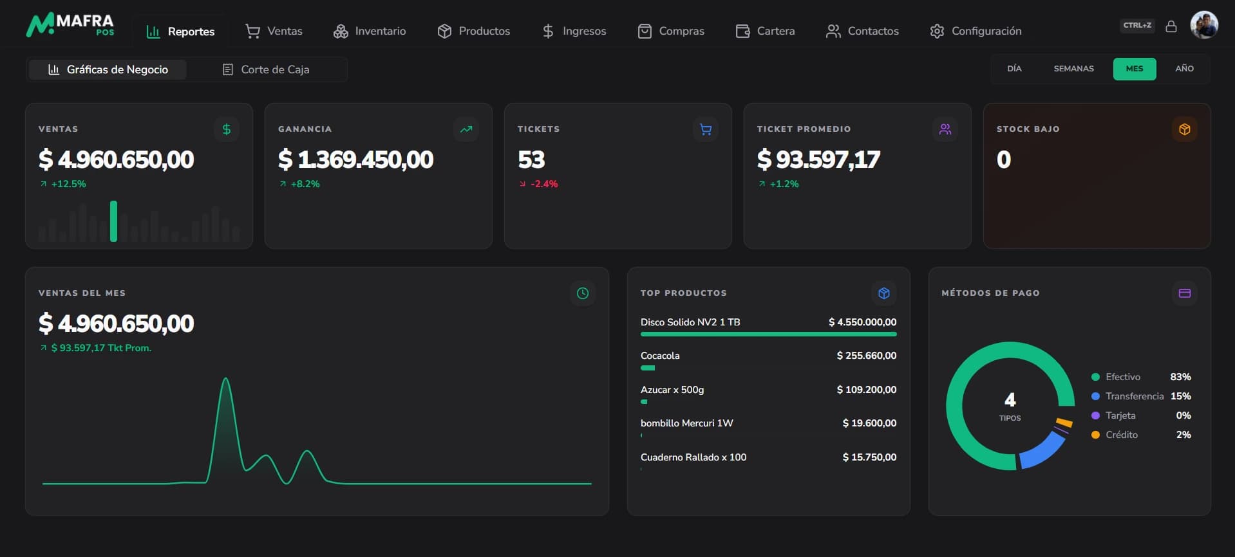
Task: Click the Ganancia value $ 1.369.450,00
Action: (355, 160)
